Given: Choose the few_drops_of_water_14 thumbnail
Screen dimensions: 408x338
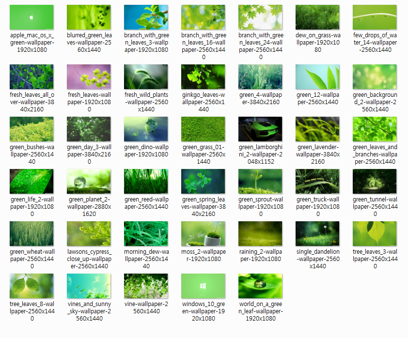Looking at the screenshot, I should [375, 17].
